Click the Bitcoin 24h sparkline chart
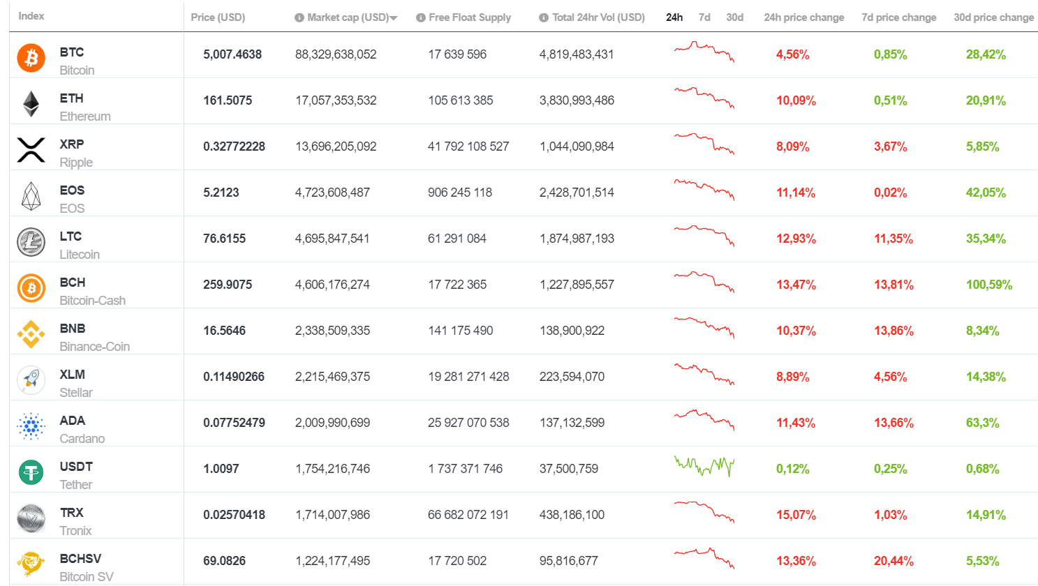 click(x=704, y=52)
